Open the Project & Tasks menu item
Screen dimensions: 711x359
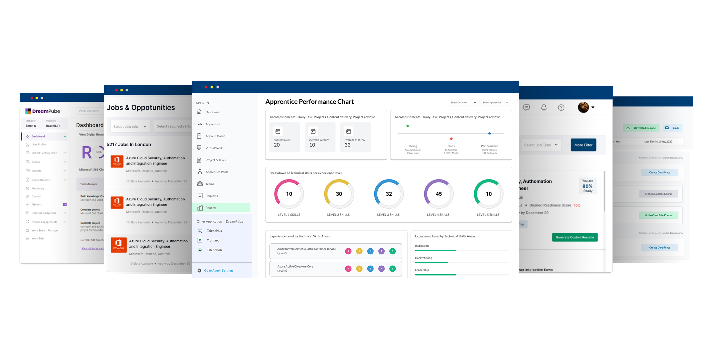point(215,160)
